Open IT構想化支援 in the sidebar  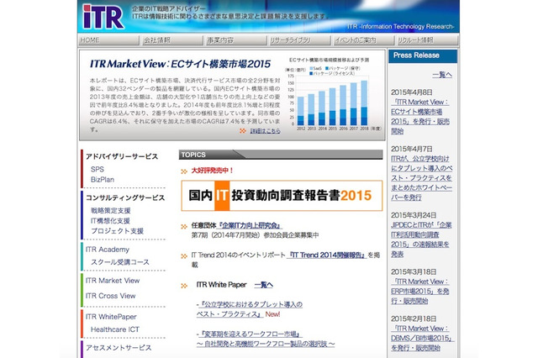110,221
